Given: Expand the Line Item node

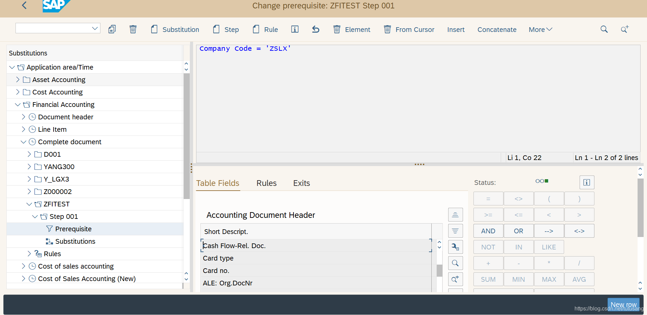Looking at the screenshot, I should (24, 129).
